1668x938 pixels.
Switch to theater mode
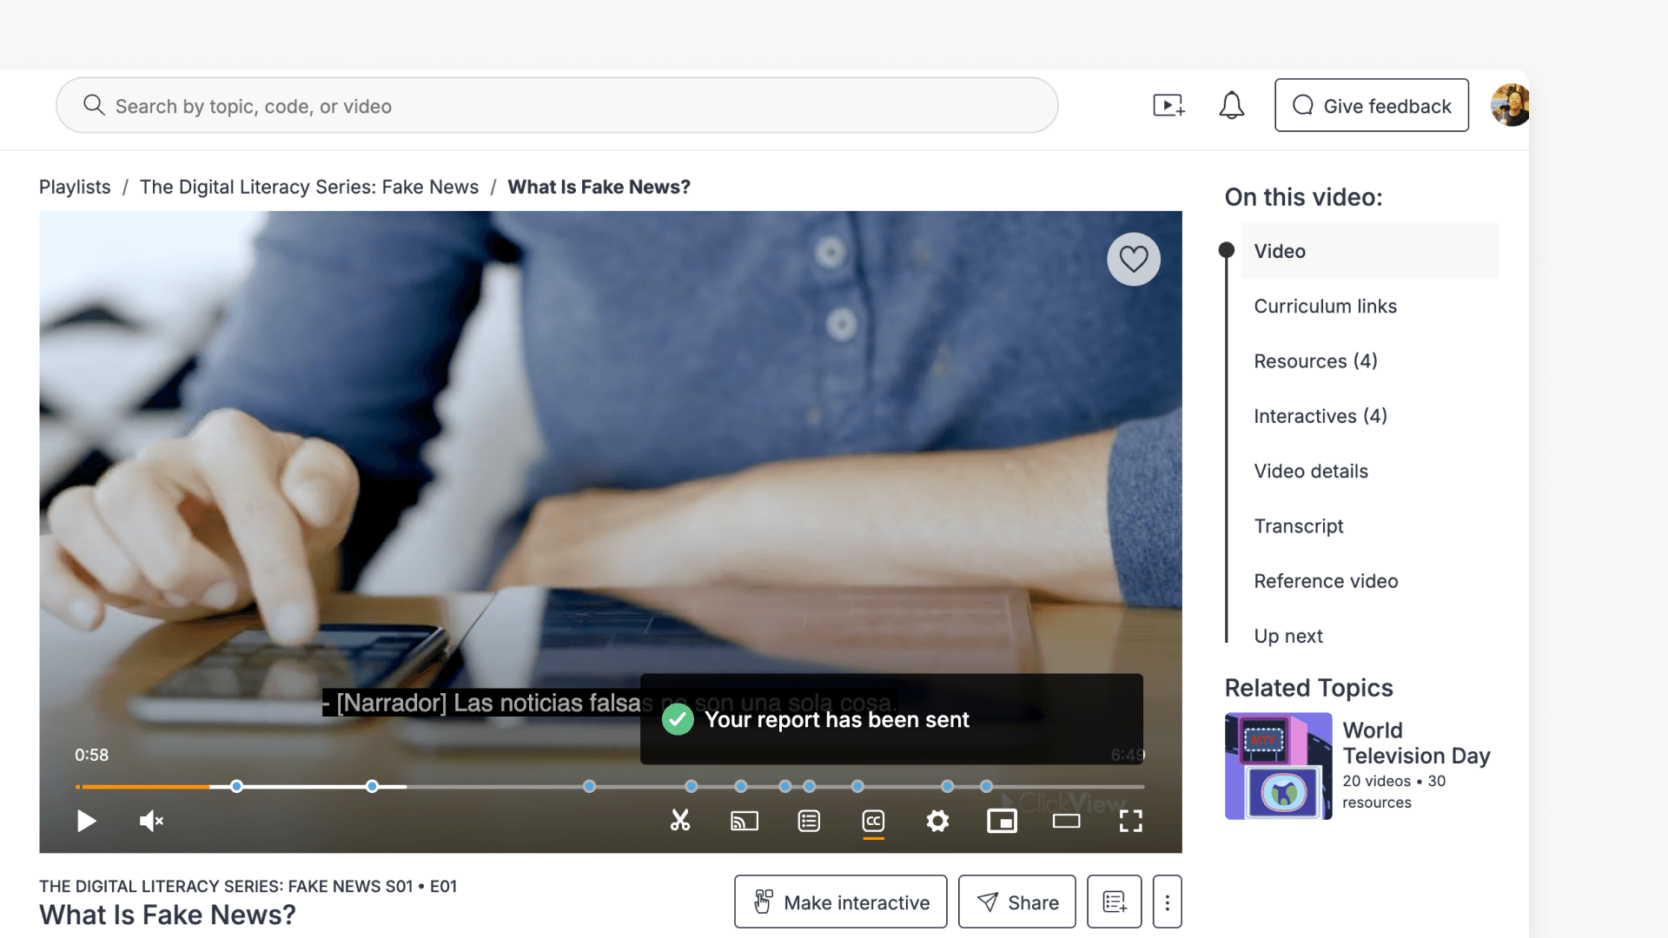coord(1066,821)
